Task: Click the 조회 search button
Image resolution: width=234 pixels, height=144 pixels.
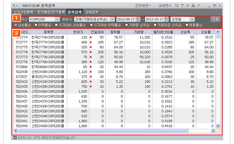Action: (x=215, y=19)
